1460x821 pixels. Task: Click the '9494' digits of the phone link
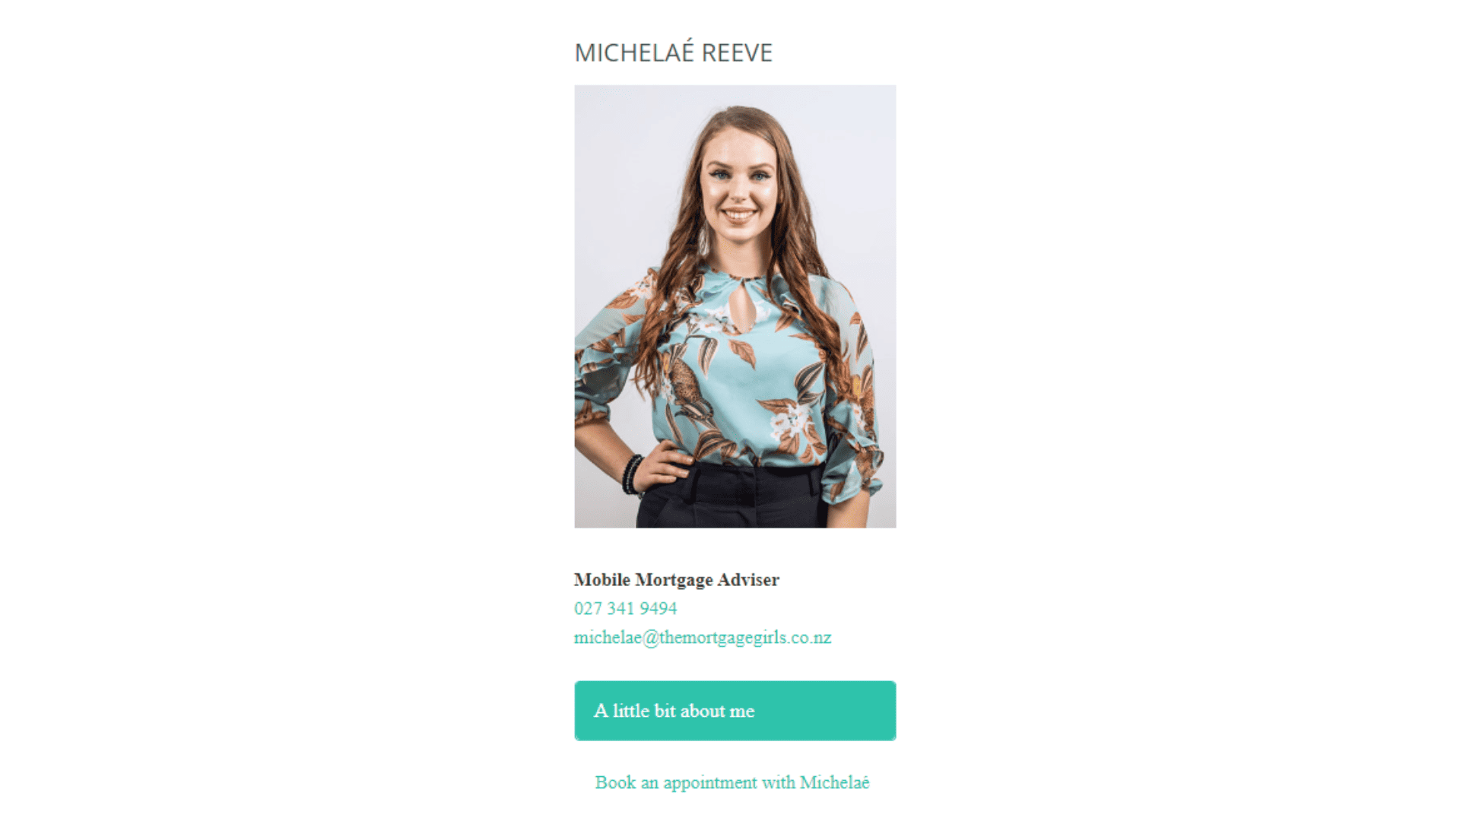[659, 608]
